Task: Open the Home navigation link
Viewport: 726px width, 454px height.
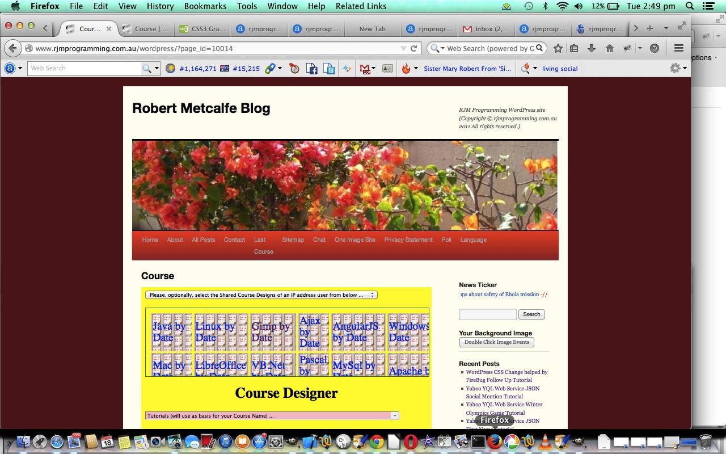Action: 150,239
